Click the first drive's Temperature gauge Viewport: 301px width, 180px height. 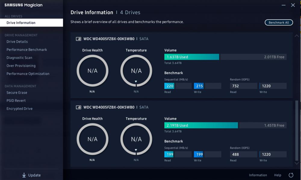pos(136,71)
